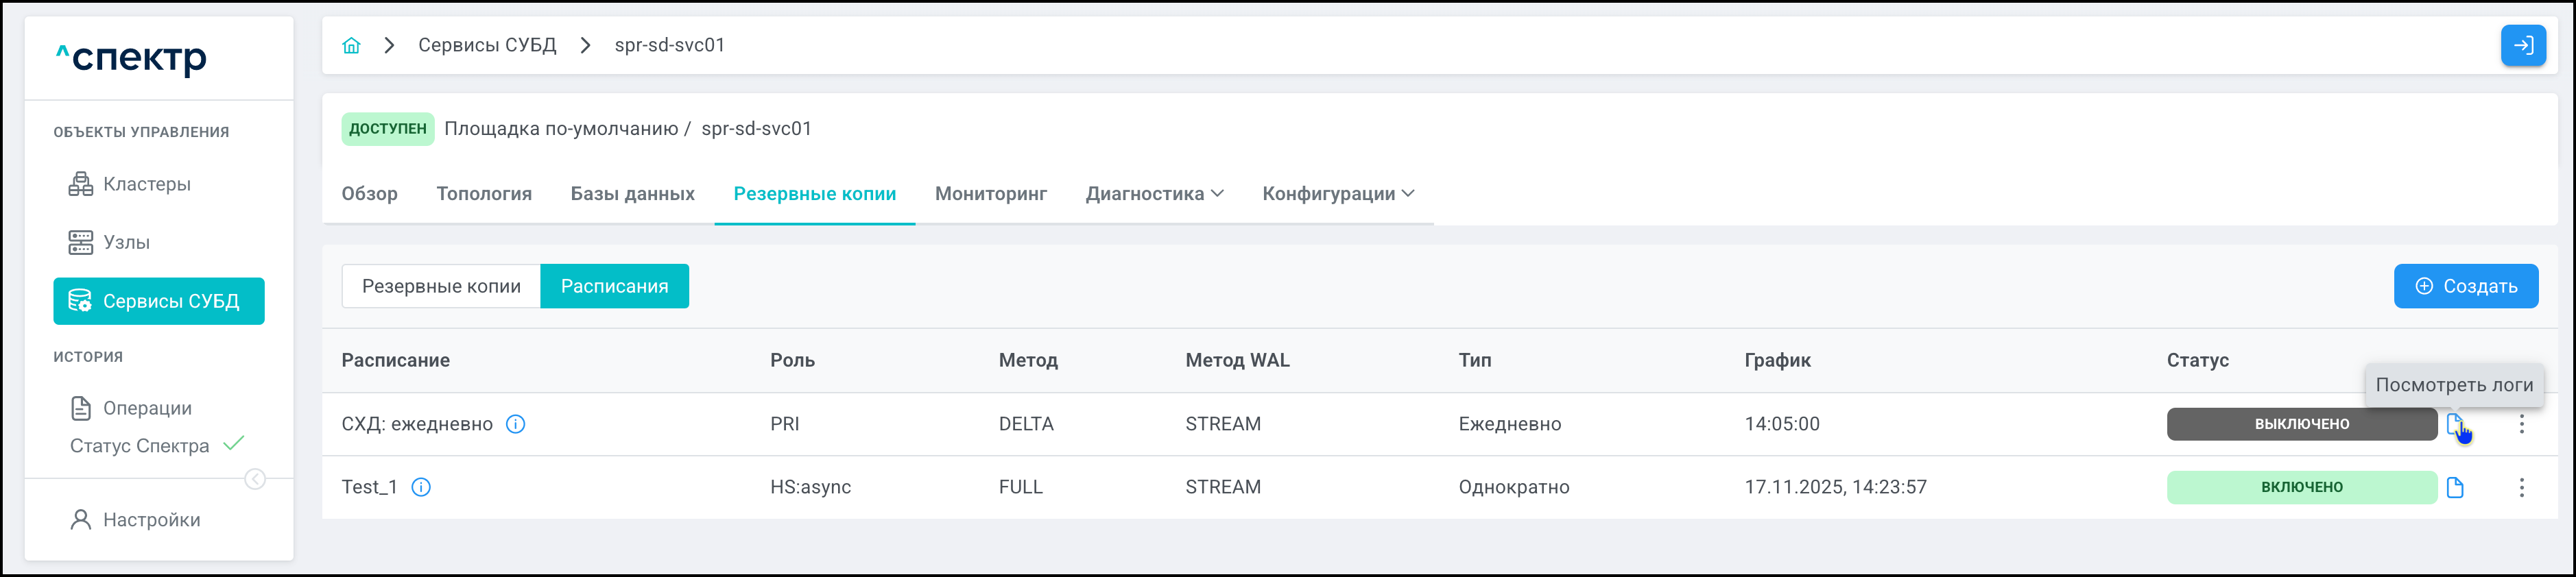
Task: Open three-dot menu for СХД: ежедневно row
Action: pos(2522,424)
